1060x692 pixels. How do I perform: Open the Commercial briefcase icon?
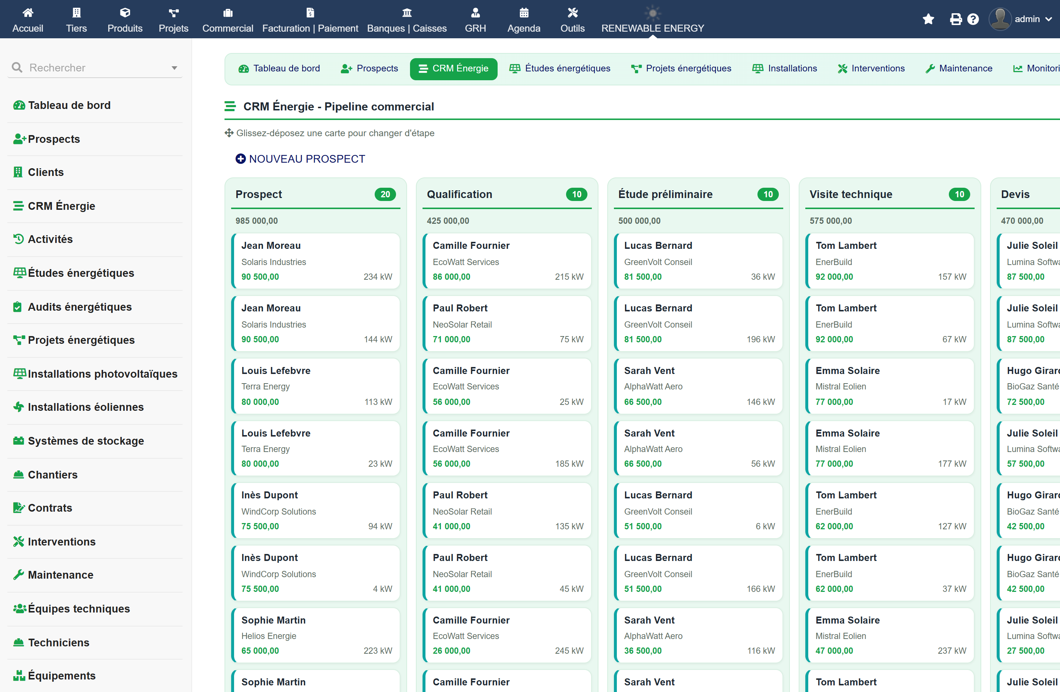click(x=227, y=13)
